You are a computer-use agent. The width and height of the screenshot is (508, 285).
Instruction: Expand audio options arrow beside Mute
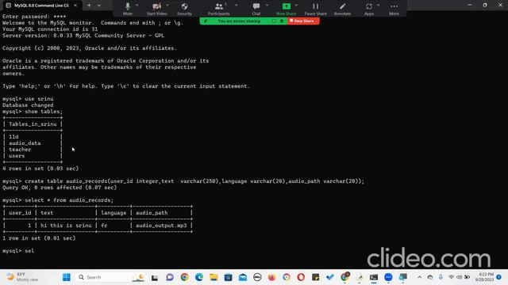pos(137,6)
